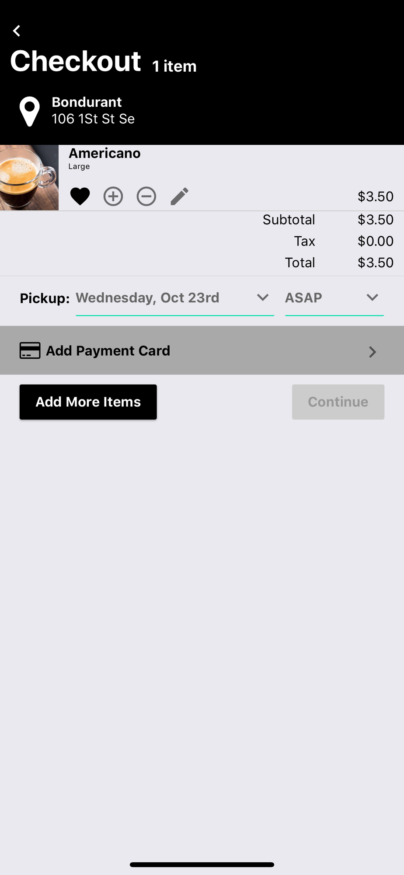Tap the home indicator bar
This screenshot has width=404, height=875.
tap(202, 864)
